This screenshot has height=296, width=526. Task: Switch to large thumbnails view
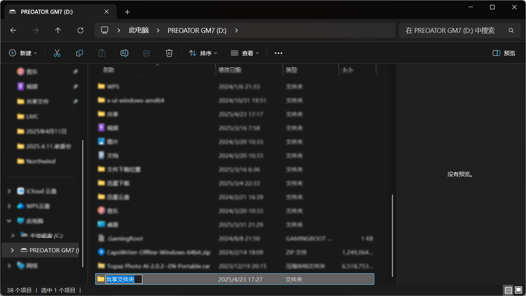click(x=519, y=290)
